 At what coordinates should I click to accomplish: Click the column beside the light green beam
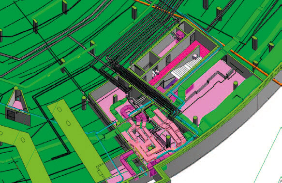pos(84,103)
